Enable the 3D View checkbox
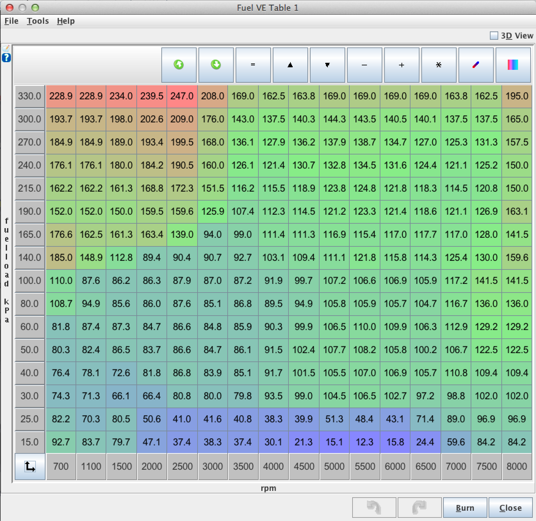Screen dimensions: 536x521 point(494,36)
